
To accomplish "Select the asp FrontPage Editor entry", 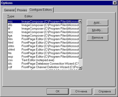I will pyautogui.click(x=43, y=57).
